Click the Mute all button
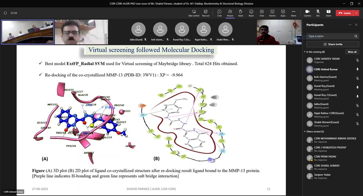This screenshot has height=196, width=363. [x=352, y=52]
